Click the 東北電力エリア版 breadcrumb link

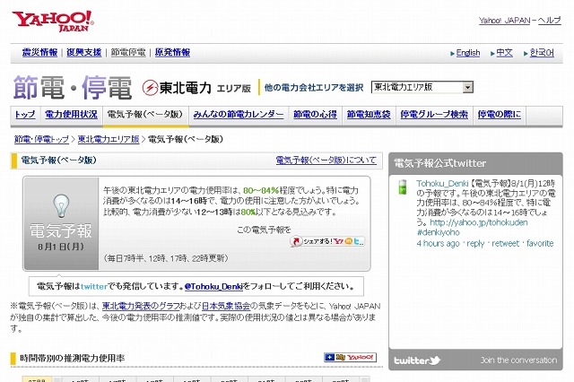pyautogui.click(x=109, y=139)
